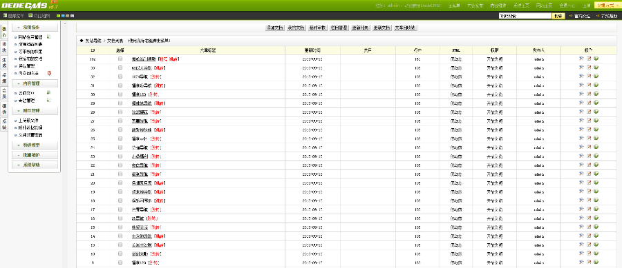Viewport: 622px width, 268px height.
Task: Switch to the 采集 vertical tab
Action: pyautogui.click(x=4, y=78)
